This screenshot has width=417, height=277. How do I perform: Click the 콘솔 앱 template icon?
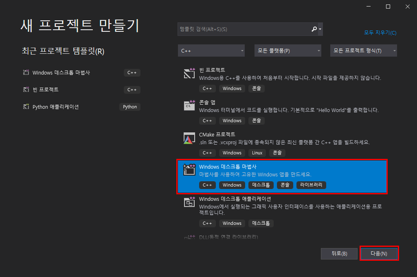[189, 106]
